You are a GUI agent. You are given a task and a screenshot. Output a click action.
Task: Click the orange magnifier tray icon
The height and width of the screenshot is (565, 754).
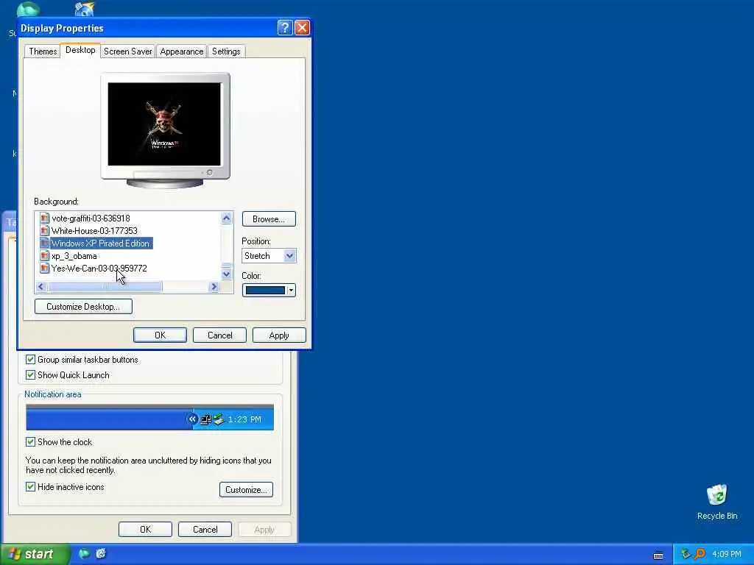tap(700, 554)
